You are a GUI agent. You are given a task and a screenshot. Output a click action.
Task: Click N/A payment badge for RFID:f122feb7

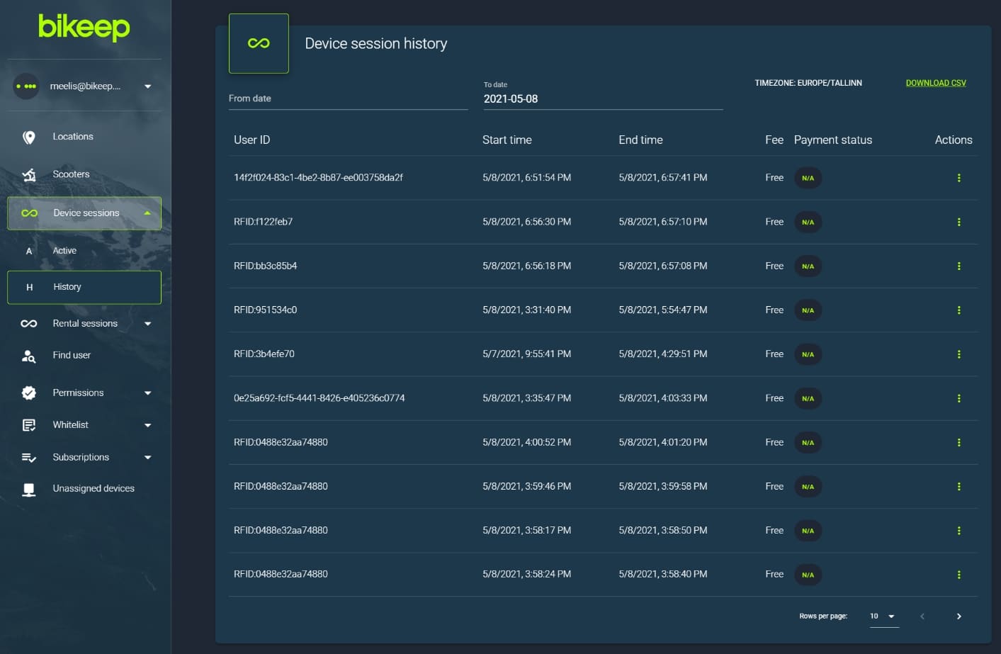808,222
